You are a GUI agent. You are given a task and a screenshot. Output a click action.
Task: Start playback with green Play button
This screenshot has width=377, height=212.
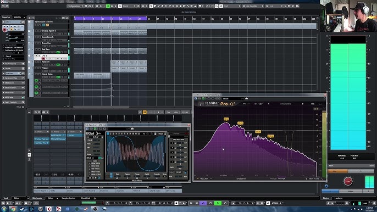pos(218,203)
